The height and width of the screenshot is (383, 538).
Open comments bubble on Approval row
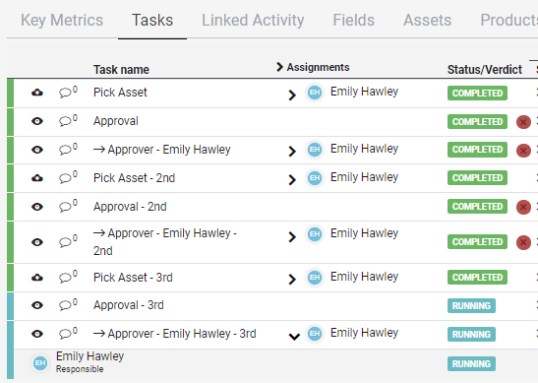(x=68, y=120)
